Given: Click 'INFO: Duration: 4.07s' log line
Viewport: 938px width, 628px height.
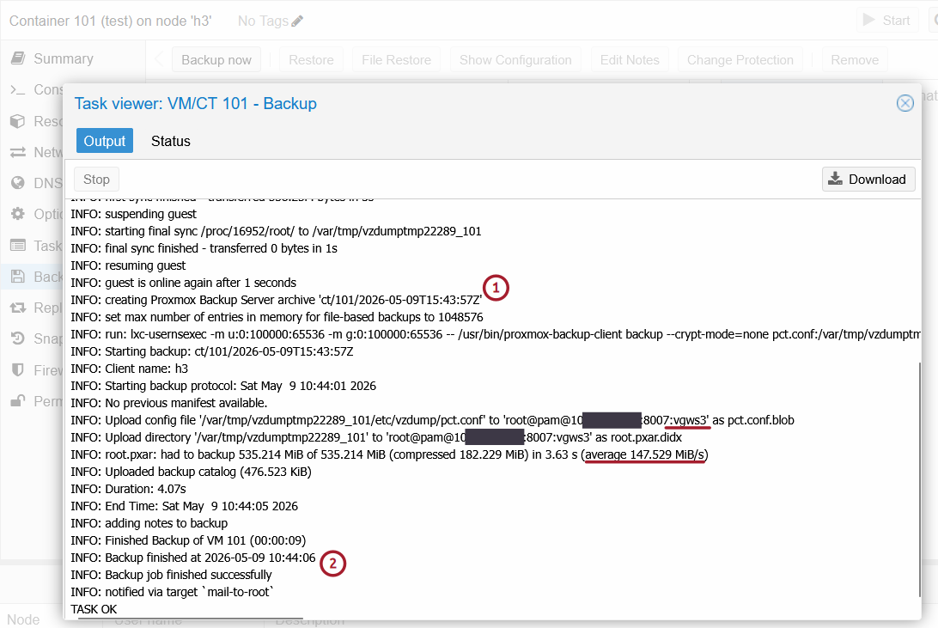Looking at the screenshot, I should [x=129, y=489].
